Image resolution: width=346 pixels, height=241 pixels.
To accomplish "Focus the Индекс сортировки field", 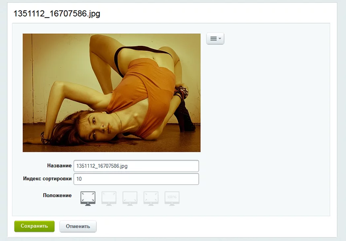I will click(136, 179).
